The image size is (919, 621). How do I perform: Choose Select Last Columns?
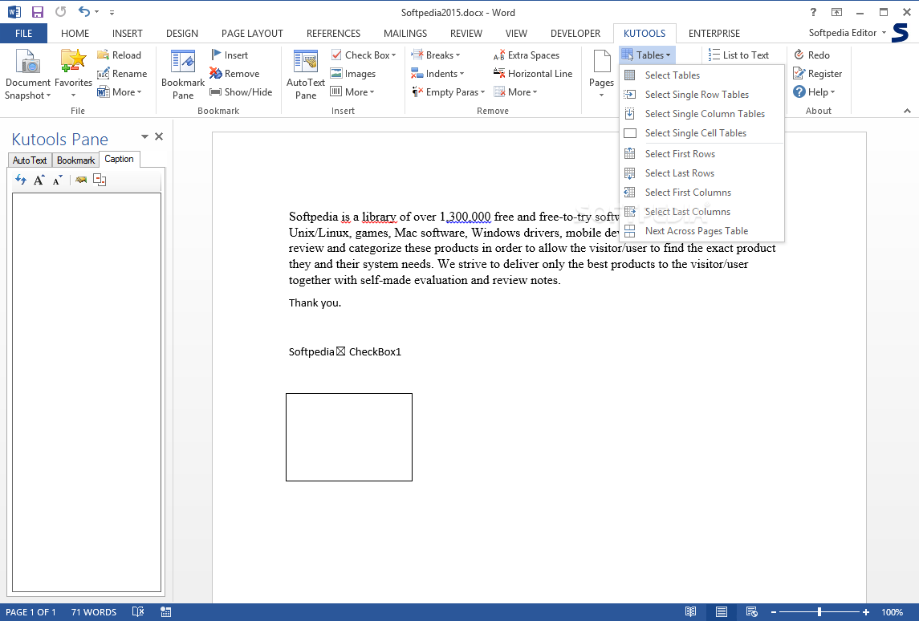coord(701,212)
